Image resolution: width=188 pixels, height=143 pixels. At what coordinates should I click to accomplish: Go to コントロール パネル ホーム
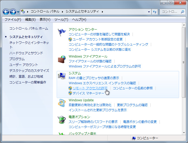(29, 28)
